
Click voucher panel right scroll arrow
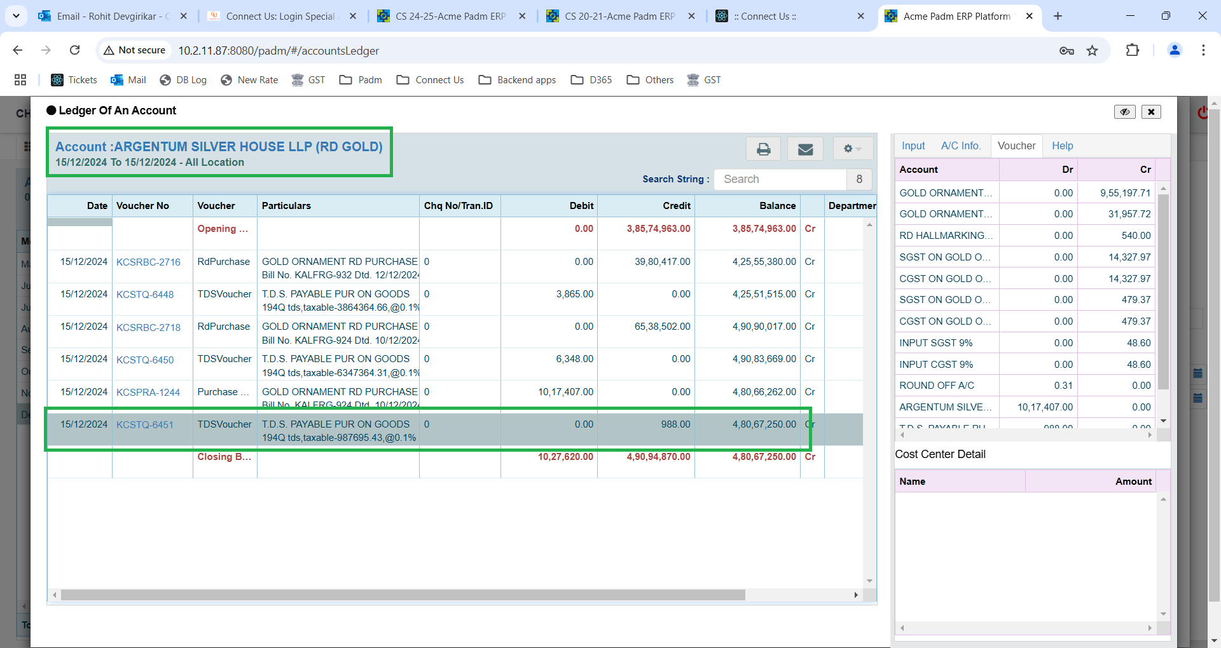pos(1149,435)
